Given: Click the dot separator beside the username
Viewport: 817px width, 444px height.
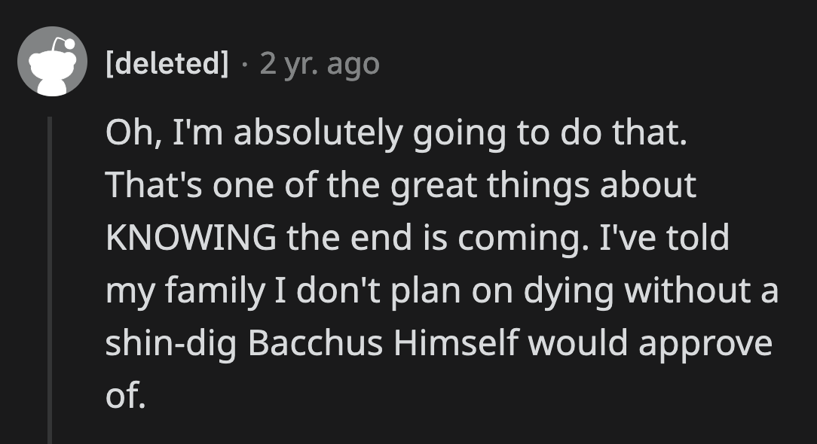Looking at the screenshot, I should [244, 63].
